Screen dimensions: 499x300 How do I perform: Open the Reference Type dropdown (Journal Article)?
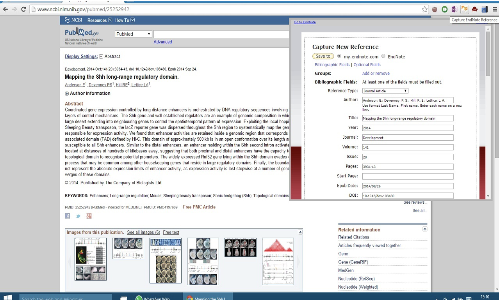click(385, 91)
